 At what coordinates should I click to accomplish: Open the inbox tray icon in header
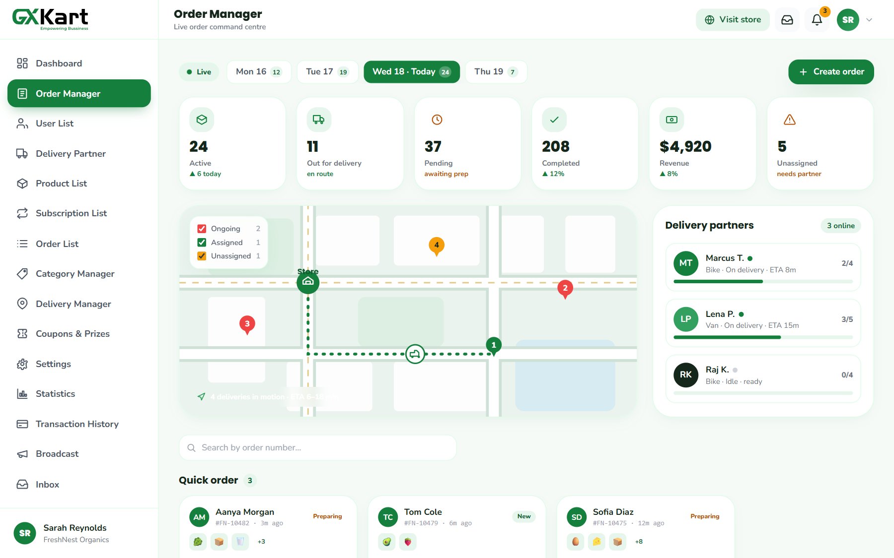[x=787, y=20]
